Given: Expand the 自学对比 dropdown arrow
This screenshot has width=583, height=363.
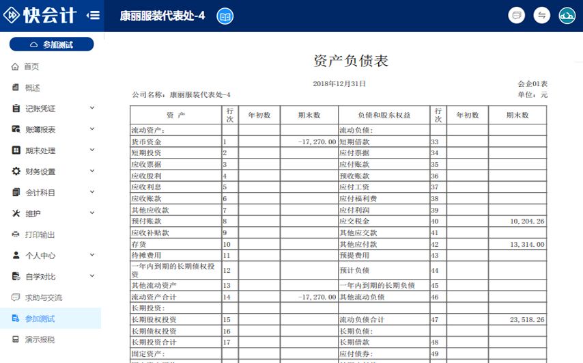Looking at the screenshot, I should pyautogui.click(x=92, y=276).
